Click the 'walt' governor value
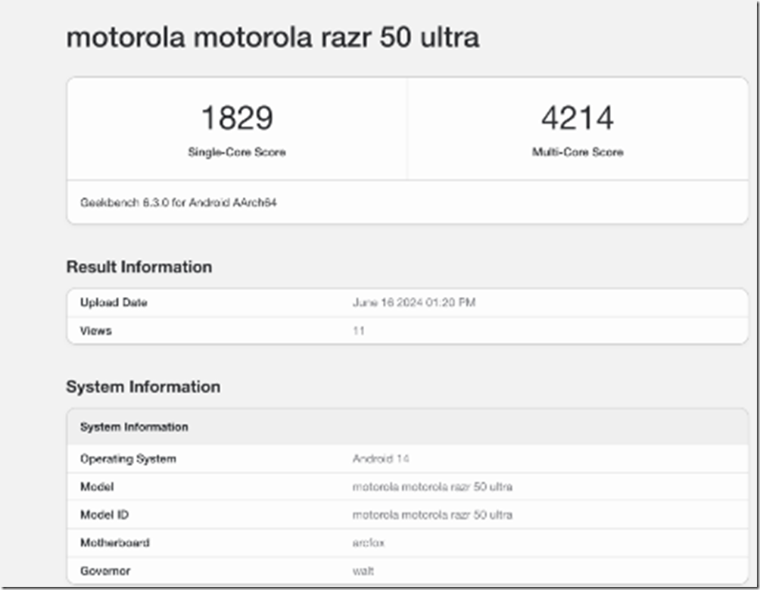Viewport: 760px width, 590px height. (x=363, y=571)
